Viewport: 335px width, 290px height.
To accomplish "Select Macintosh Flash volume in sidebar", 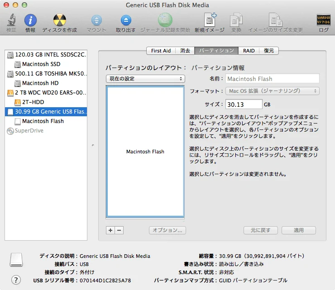I will coord(46,121).
